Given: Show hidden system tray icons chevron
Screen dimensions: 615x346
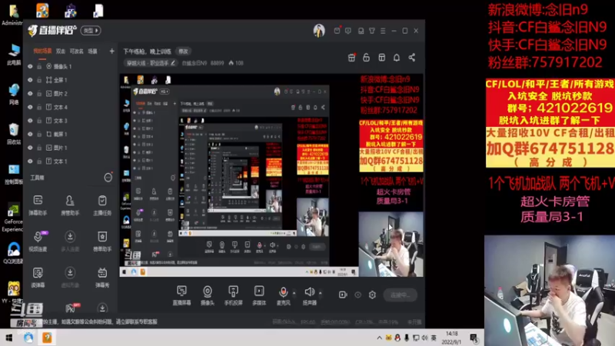Looking at the screenshot, I should pos(379,338).
